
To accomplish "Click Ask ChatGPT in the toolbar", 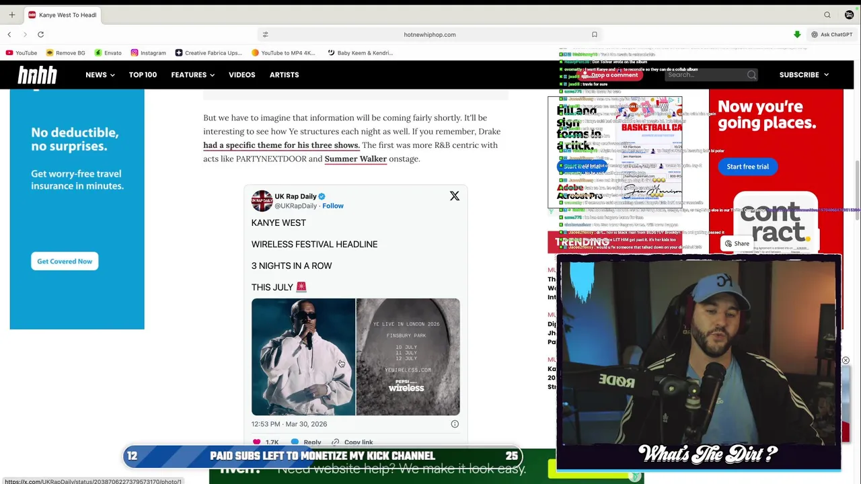I will click(x=831, y=34).
